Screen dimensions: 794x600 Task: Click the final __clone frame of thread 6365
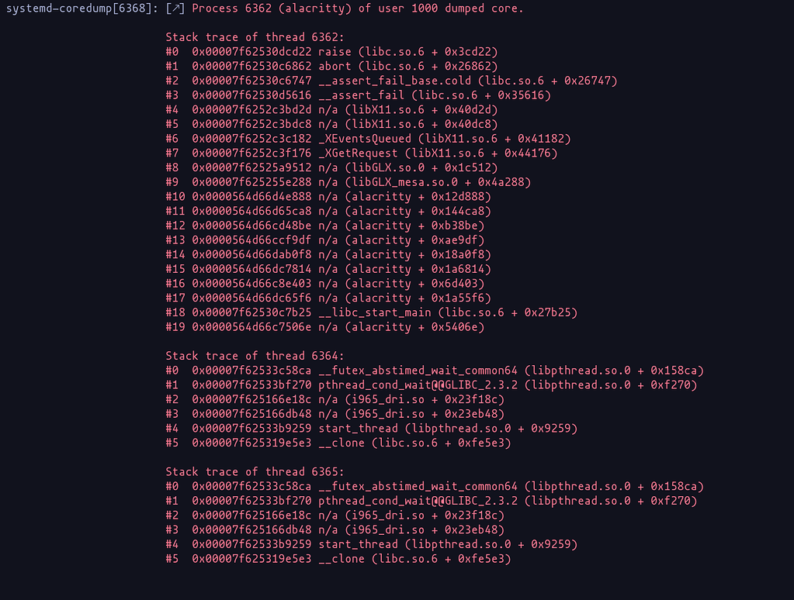(x=342, y=559)
